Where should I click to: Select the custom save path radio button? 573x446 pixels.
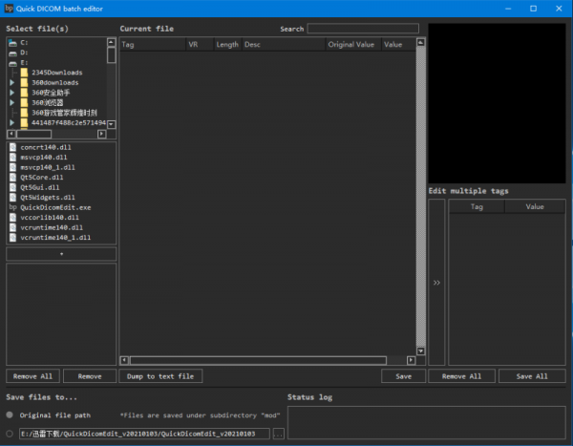coord(10,434)
